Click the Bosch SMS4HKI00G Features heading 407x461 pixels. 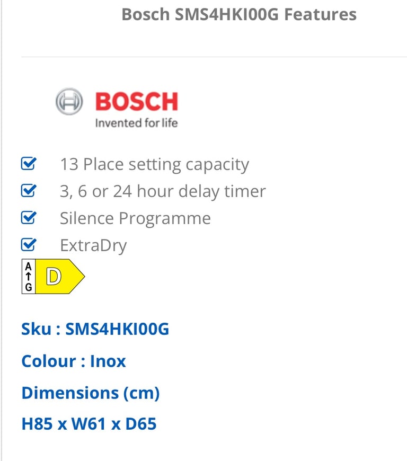[239, 14]
